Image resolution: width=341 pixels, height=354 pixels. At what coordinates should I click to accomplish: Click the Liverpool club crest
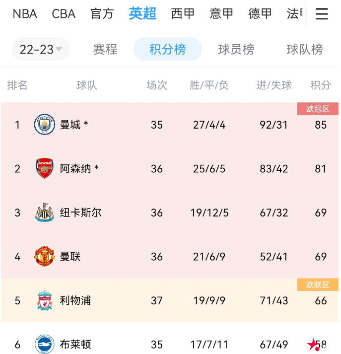[x=44, y=301]
